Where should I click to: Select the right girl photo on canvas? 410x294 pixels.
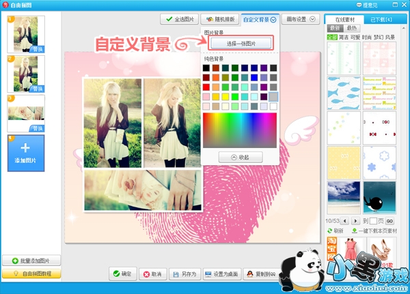click(x=172, y=123)
